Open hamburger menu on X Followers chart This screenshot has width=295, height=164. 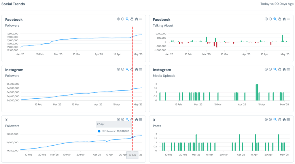[141, 120]
